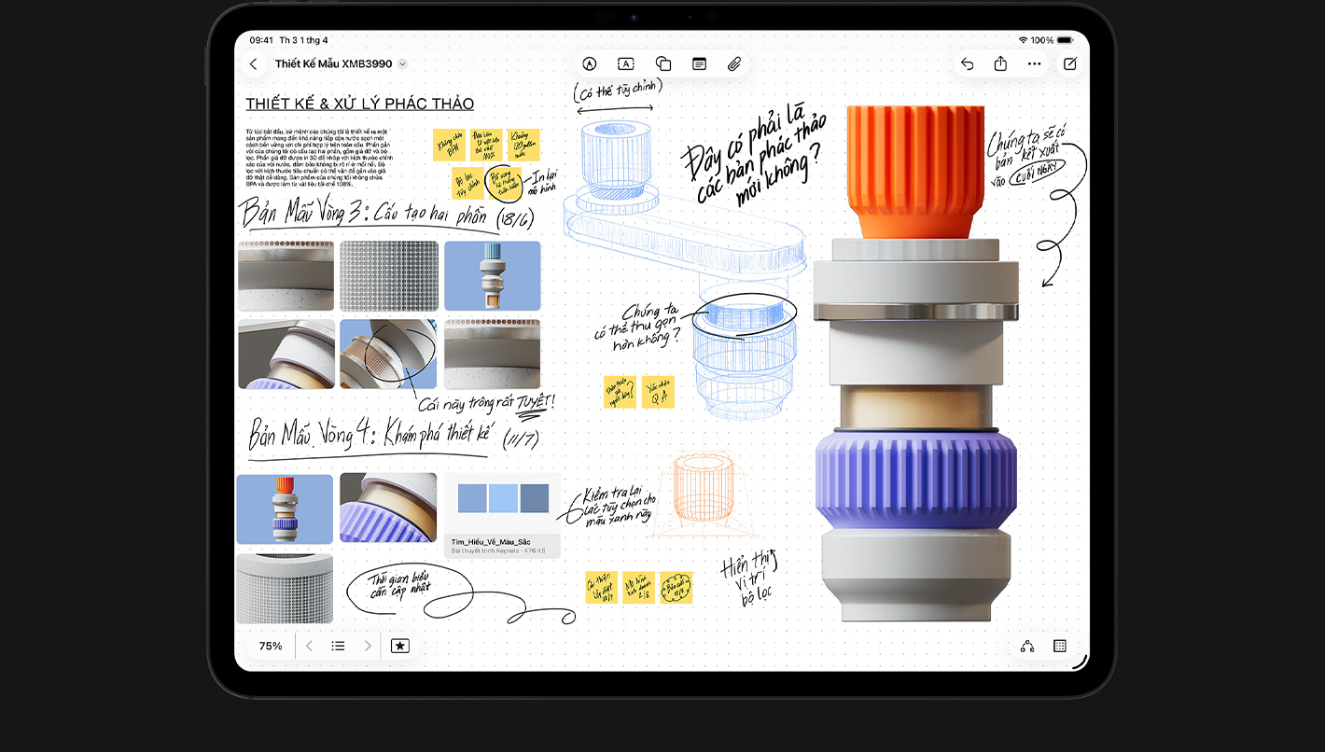Image resolution: width=1325 pixels, height=752 pixels.
Task: Open the more options ellipsis menu
Action: (x=1035, y=64)
